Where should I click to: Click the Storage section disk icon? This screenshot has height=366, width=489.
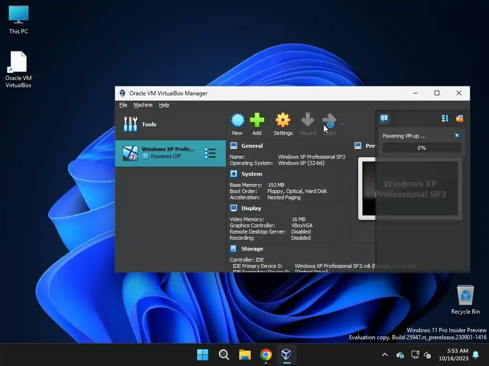[x=233, y=248]
